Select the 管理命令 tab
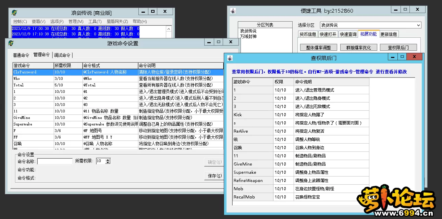 click(x=41, y=55)
